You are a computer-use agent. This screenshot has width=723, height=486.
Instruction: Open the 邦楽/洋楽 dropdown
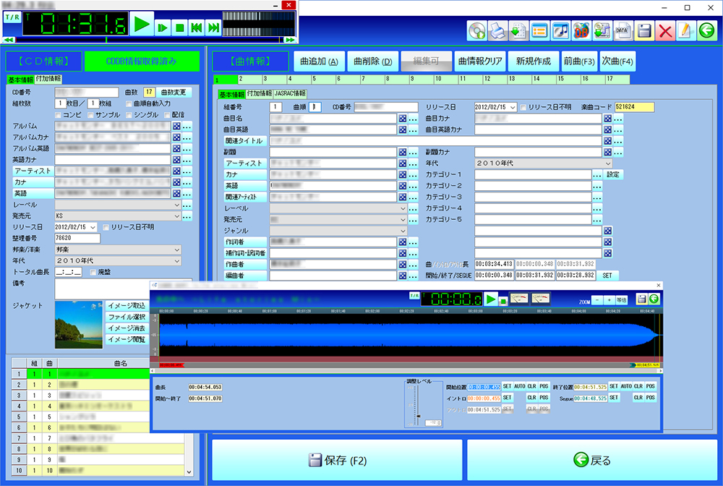point(177,250)
